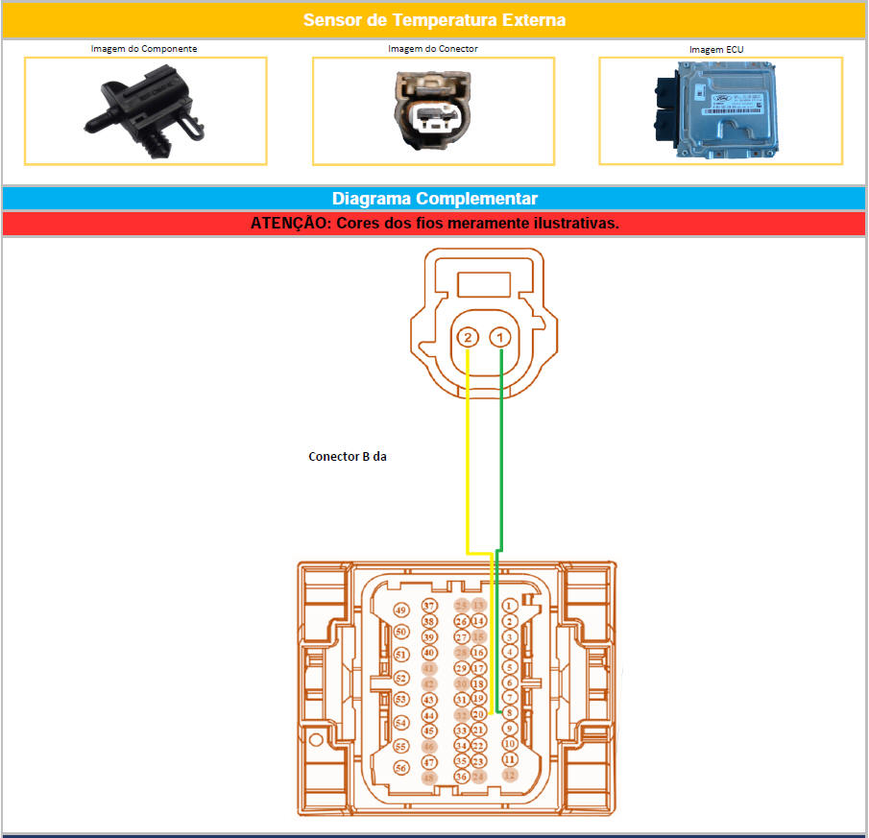Click pin 56 on the ECU connector
Image resolution: width=869 pixels, height=838 pixels.
click(401, 768)
